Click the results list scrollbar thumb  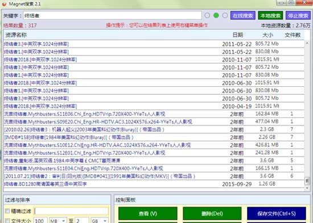pyautogui.click(x=307, y=181)
